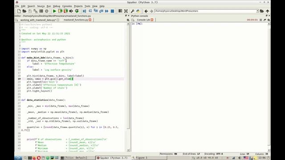
Task: Open the Consoles menu
Action: tap(67, 6)
